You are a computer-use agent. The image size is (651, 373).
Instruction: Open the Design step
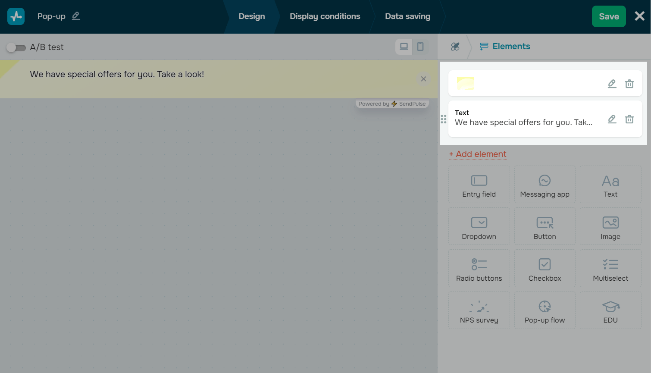pos(252,16)
